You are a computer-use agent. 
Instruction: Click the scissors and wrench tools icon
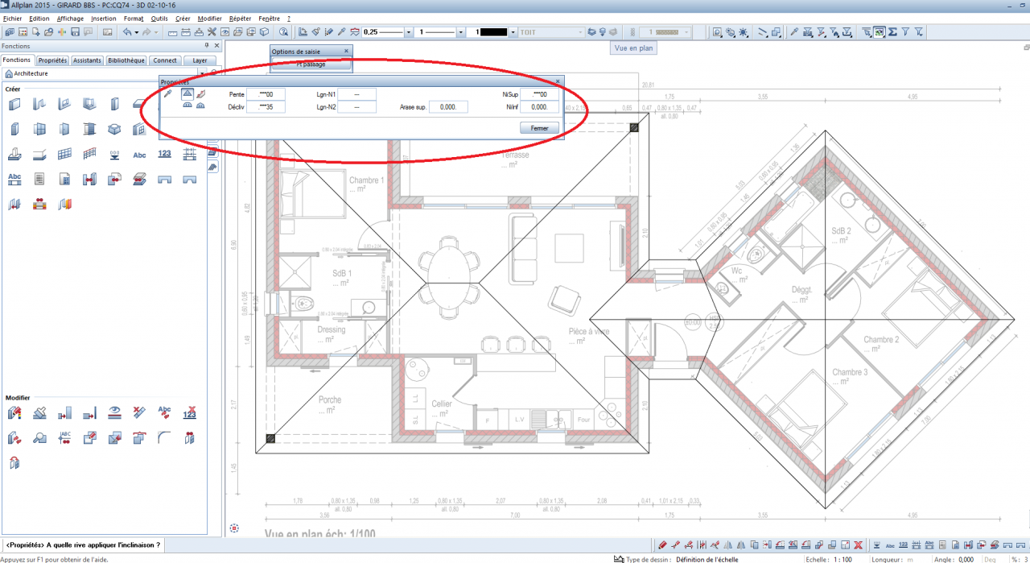click(212, 31)
